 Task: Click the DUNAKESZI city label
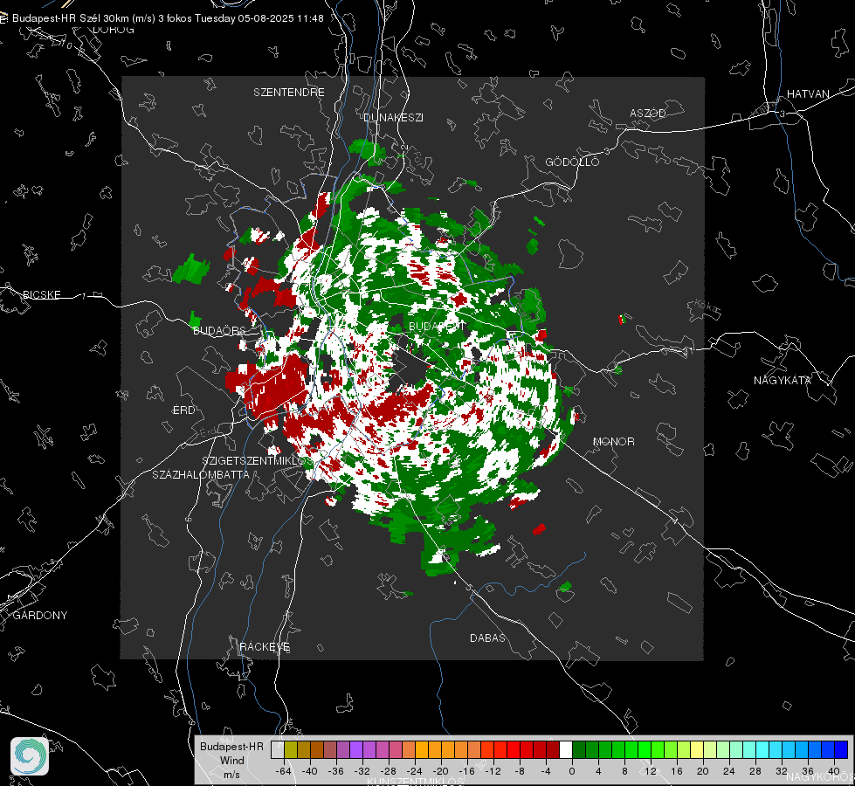pyautogui.click(x=393, y=117)
